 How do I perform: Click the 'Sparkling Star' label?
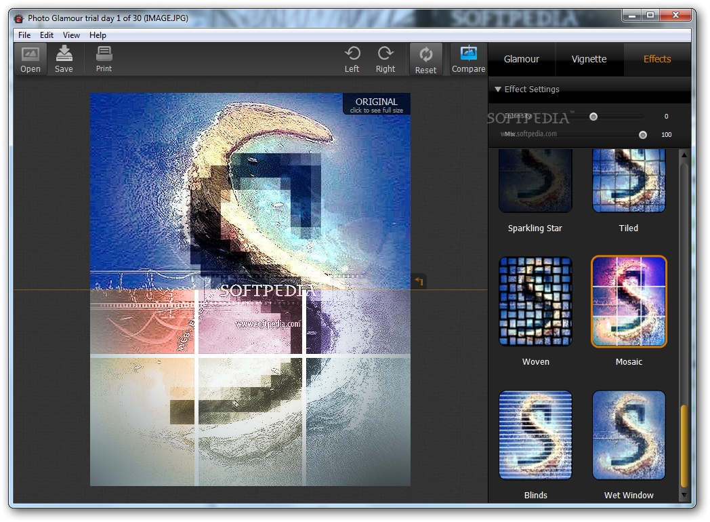535,228
